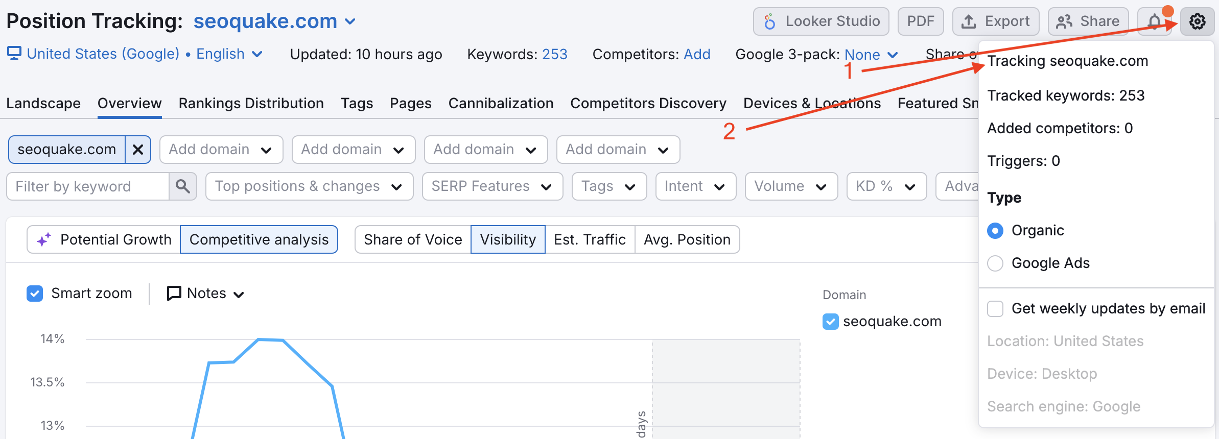
Task: Select the Competitive analysis view
Action: [259, 239]
